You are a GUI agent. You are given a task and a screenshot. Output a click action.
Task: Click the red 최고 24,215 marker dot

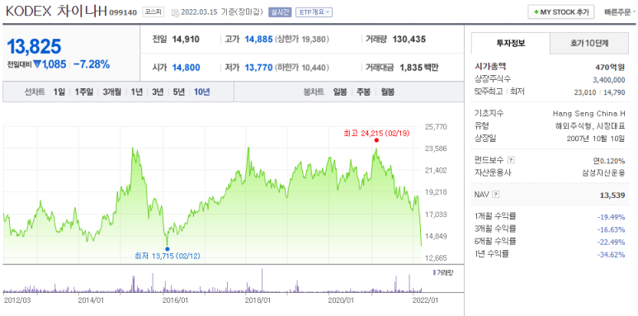tap(376, 140)
